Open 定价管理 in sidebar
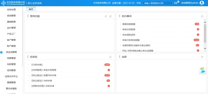The width and height of the screenshot is (208, 94). (11, 28)
